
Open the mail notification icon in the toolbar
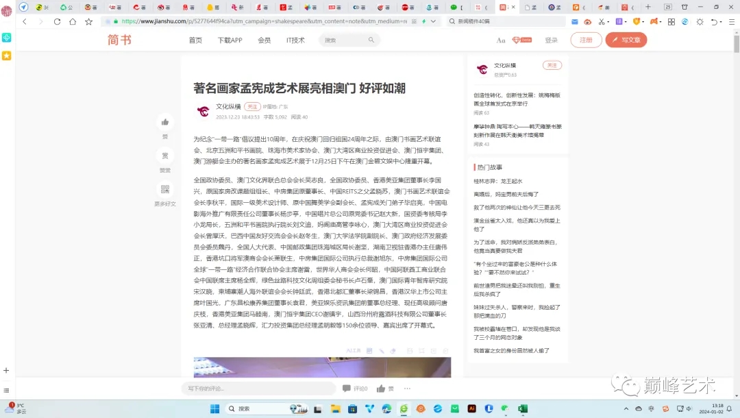(575, 21)
